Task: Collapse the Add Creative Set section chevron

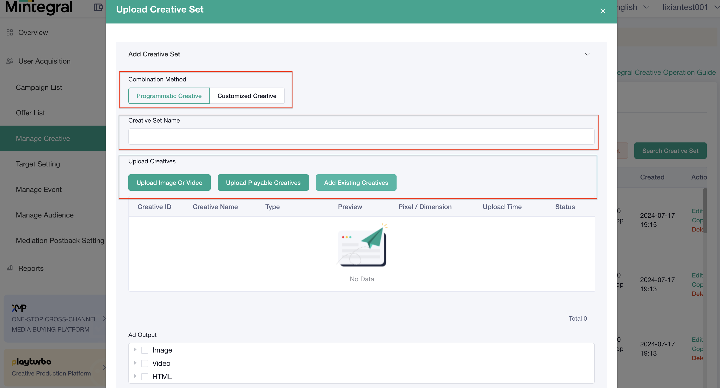Action: [x=587, y=54]
